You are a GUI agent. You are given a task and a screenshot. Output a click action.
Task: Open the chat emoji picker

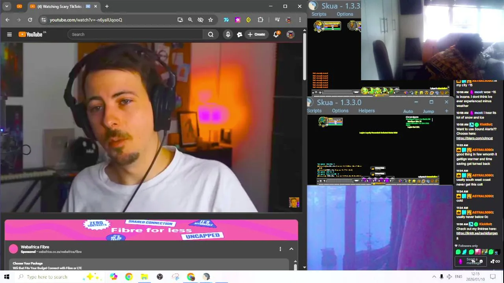[481, 261]
